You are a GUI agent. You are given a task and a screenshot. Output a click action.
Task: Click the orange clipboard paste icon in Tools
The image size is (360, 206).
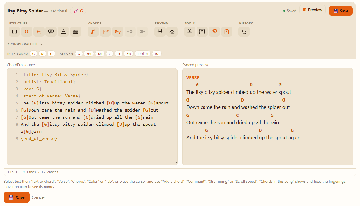pyautogui.click(x=227, y=32)
